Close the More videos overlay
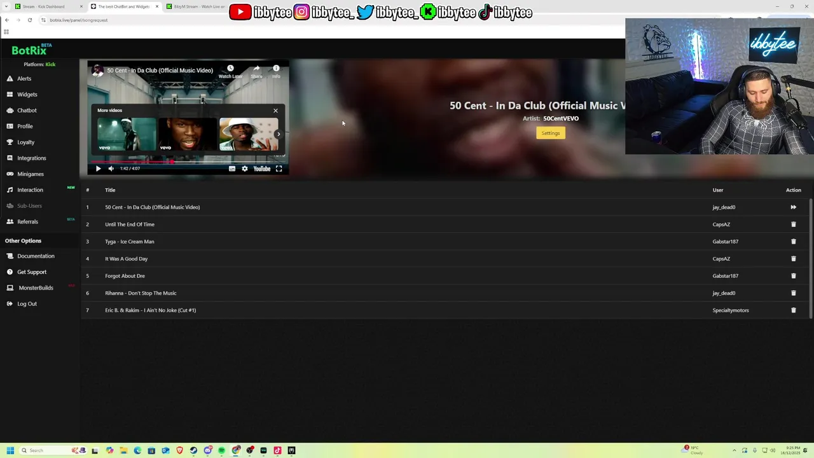Image resolution: width=814 pixels, height=458 pixels. click(x=275, y=111)
